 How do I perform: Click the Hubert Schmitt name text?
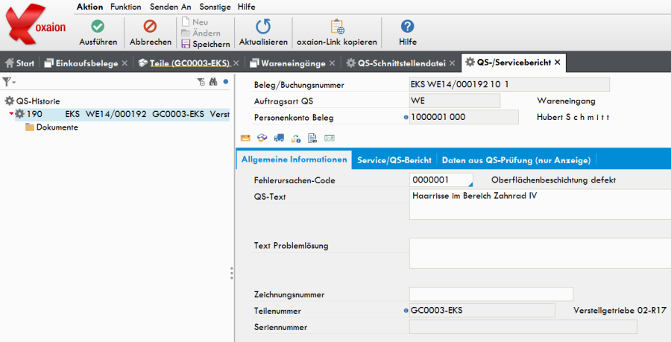[573, 117]
